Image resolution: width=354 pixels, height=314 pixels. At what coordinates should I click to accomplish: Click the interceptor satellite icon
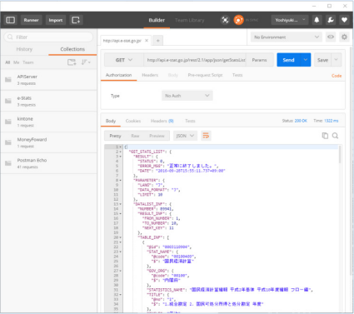[x=225, y=20]
